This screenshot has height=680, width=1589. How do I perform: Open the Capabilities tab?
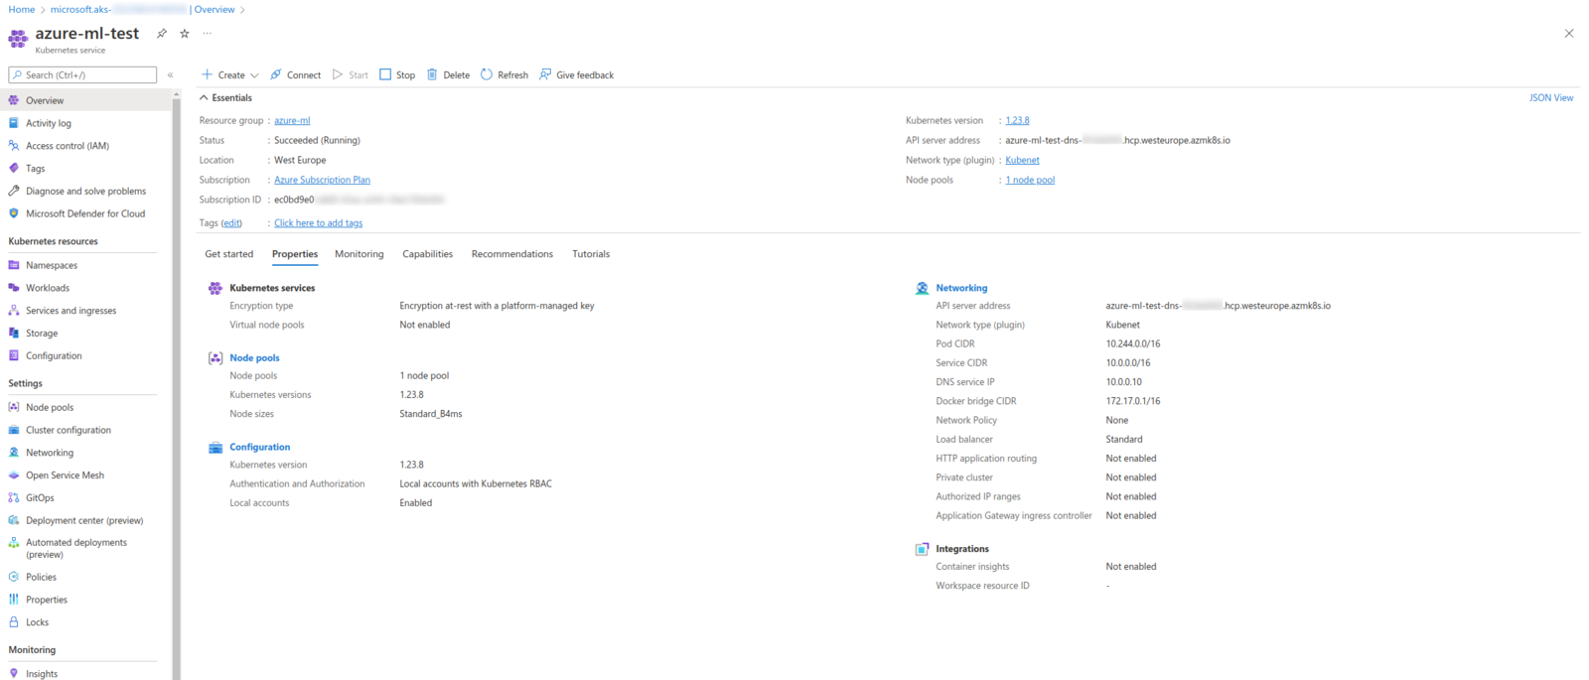click(x=427, y=254)
